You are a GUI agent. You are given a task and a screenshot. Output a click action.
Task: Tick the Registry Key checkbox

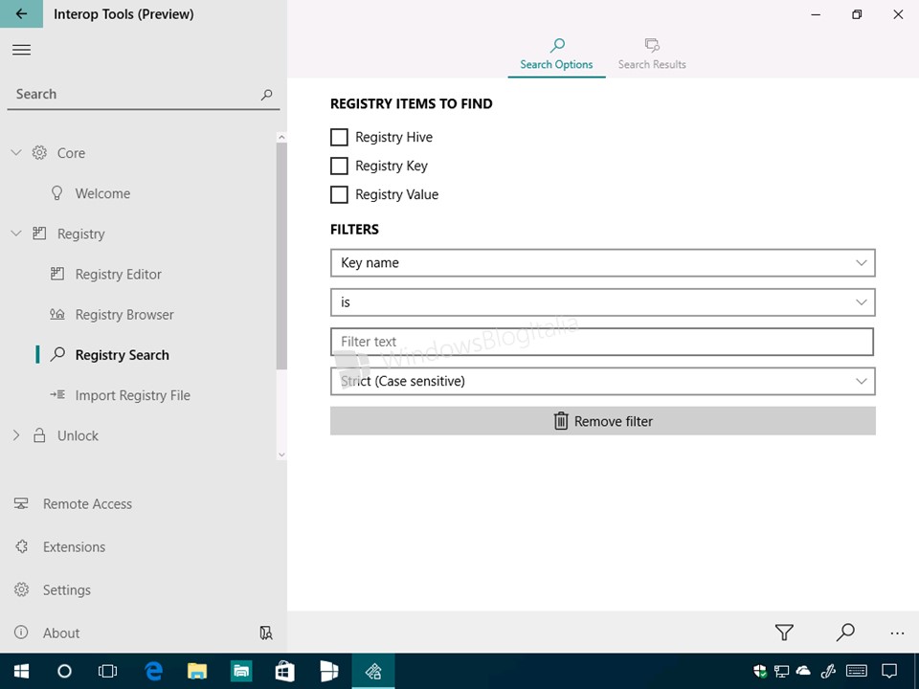point(339,166)
